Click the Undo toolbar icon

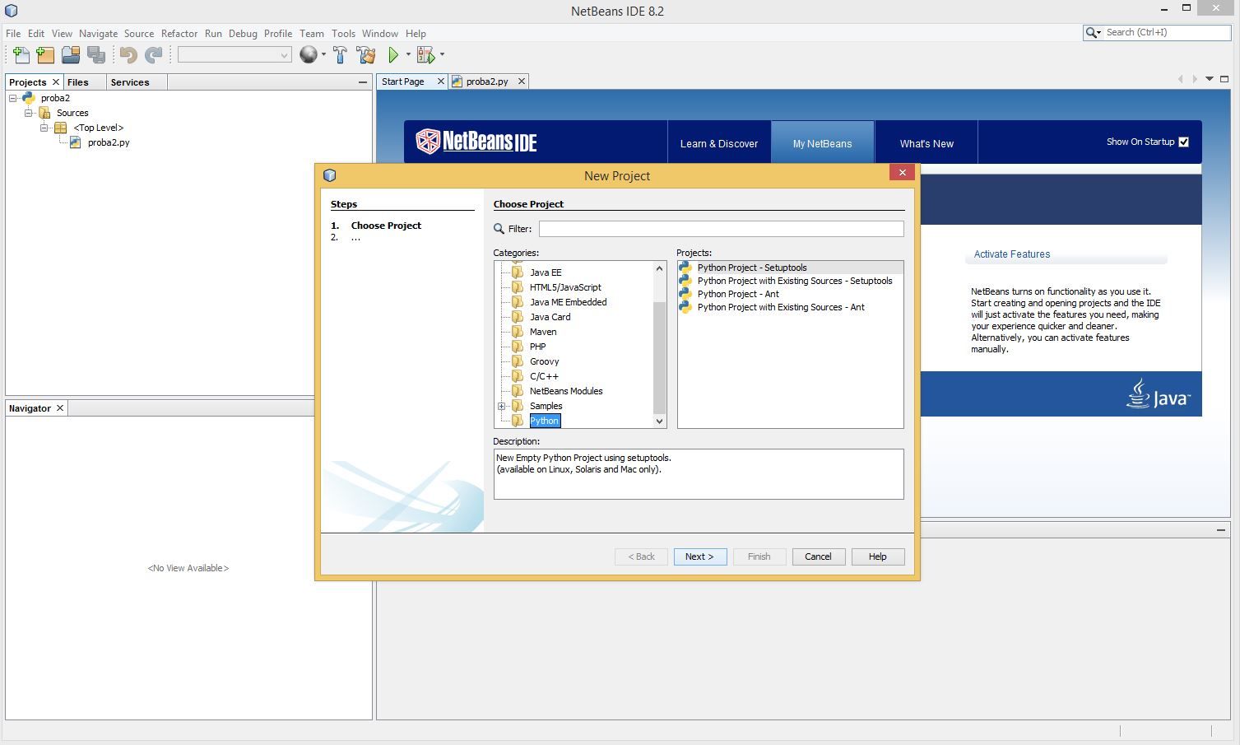pos(128,55)
